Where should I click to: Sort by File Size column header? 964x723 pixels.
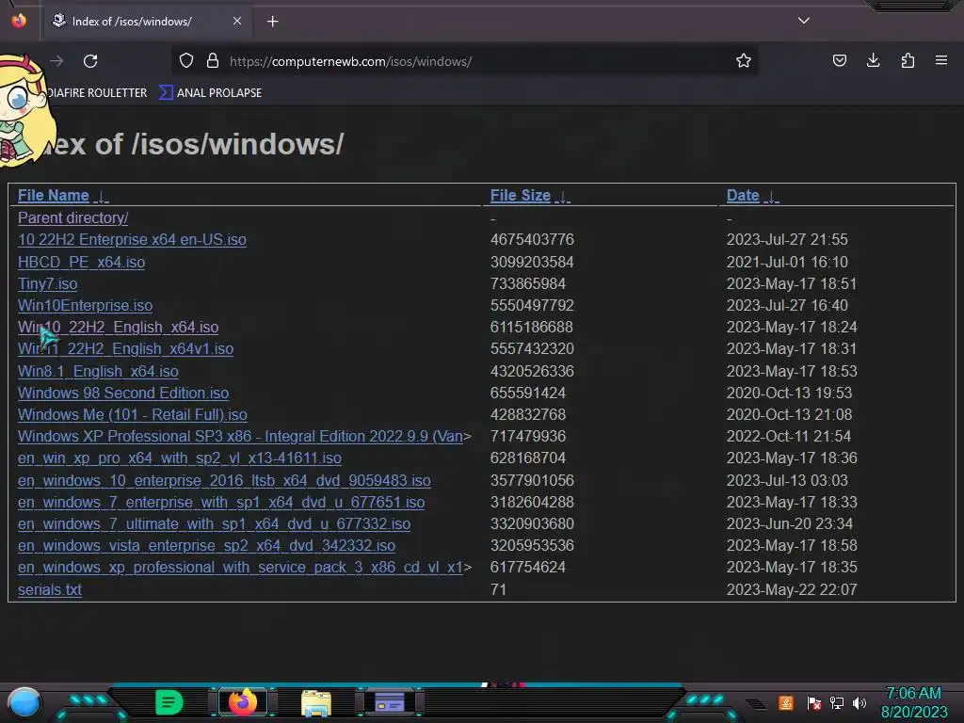pyautogui.click(x=529, y=196)
